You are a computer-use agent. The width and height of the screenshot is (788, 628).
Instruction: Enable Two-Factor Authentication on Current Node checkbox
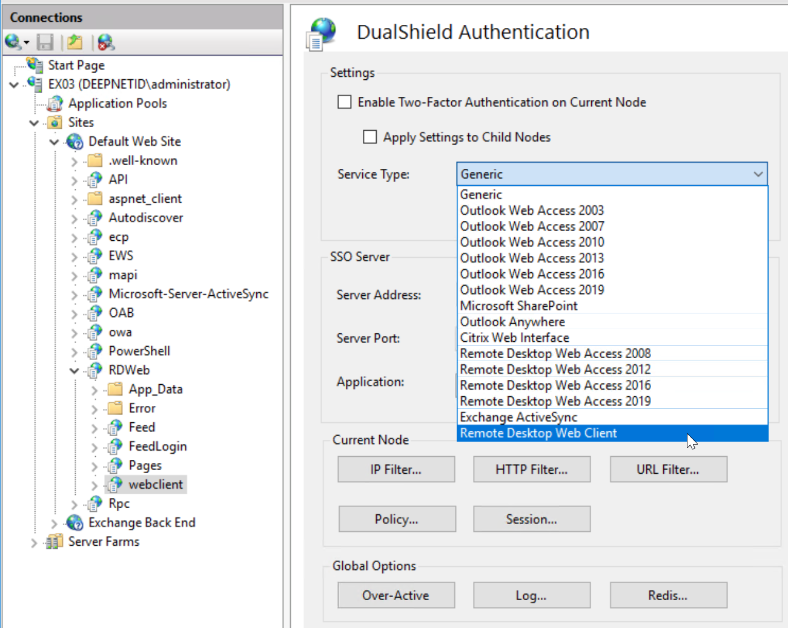coord(345,102)
